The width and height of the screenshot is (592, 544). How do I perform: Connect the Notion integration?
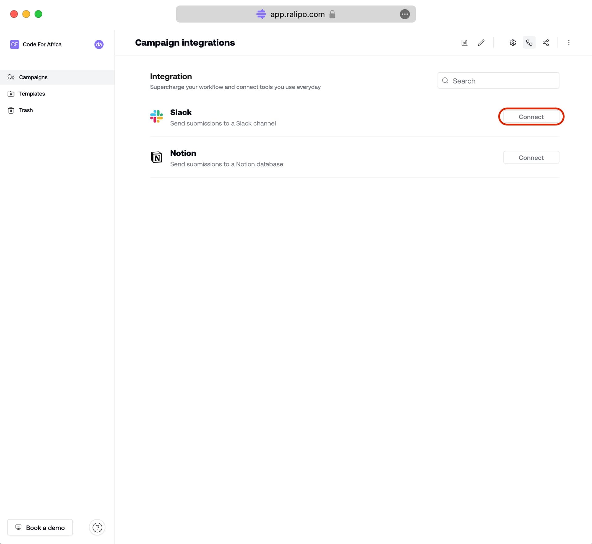point(531,158)
